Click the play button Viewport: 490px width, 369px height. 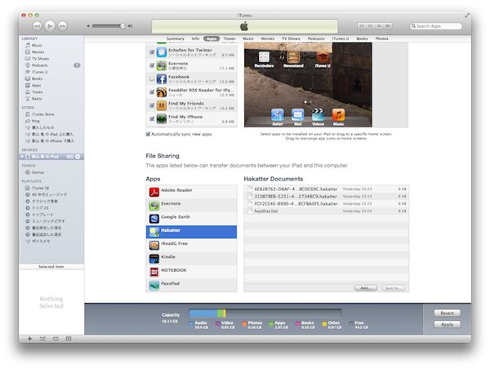tap(50, 26)
